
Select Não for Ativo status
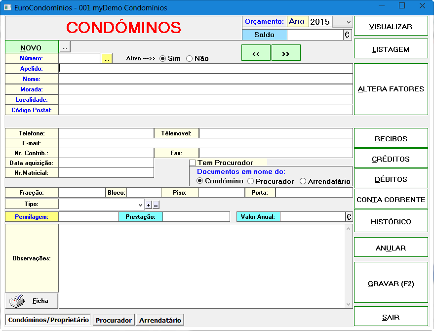click(x=189, y=58)
